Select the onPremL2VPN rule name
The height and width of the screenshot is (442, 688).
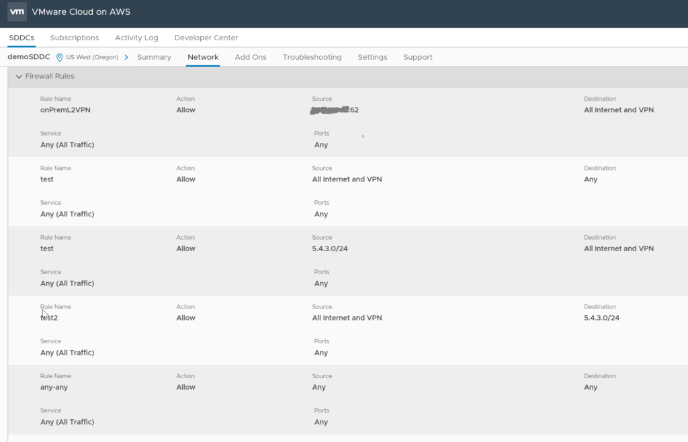[65, 110]
